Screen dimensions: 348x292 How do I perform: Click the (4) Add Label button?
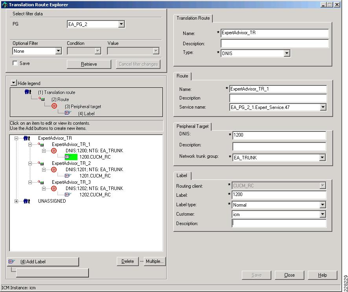43,262
